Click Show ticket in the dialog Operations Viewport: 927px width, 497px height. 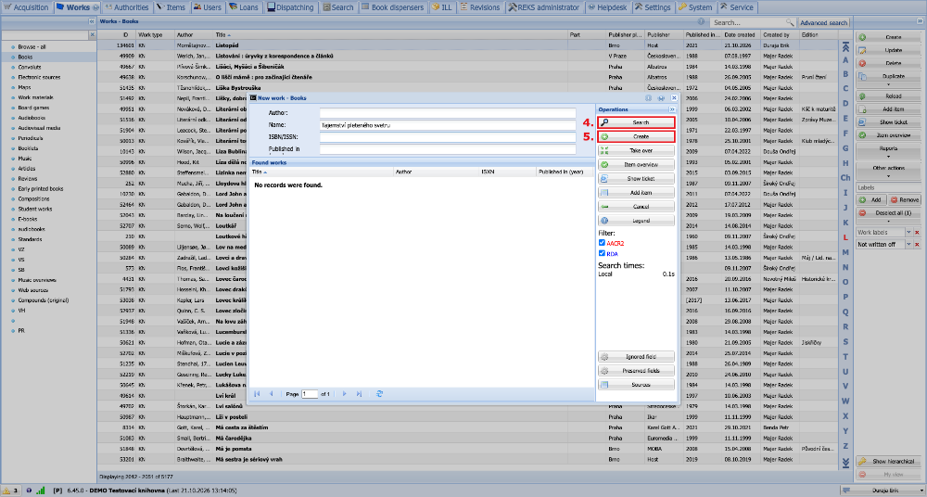click(x=636, y=179)
